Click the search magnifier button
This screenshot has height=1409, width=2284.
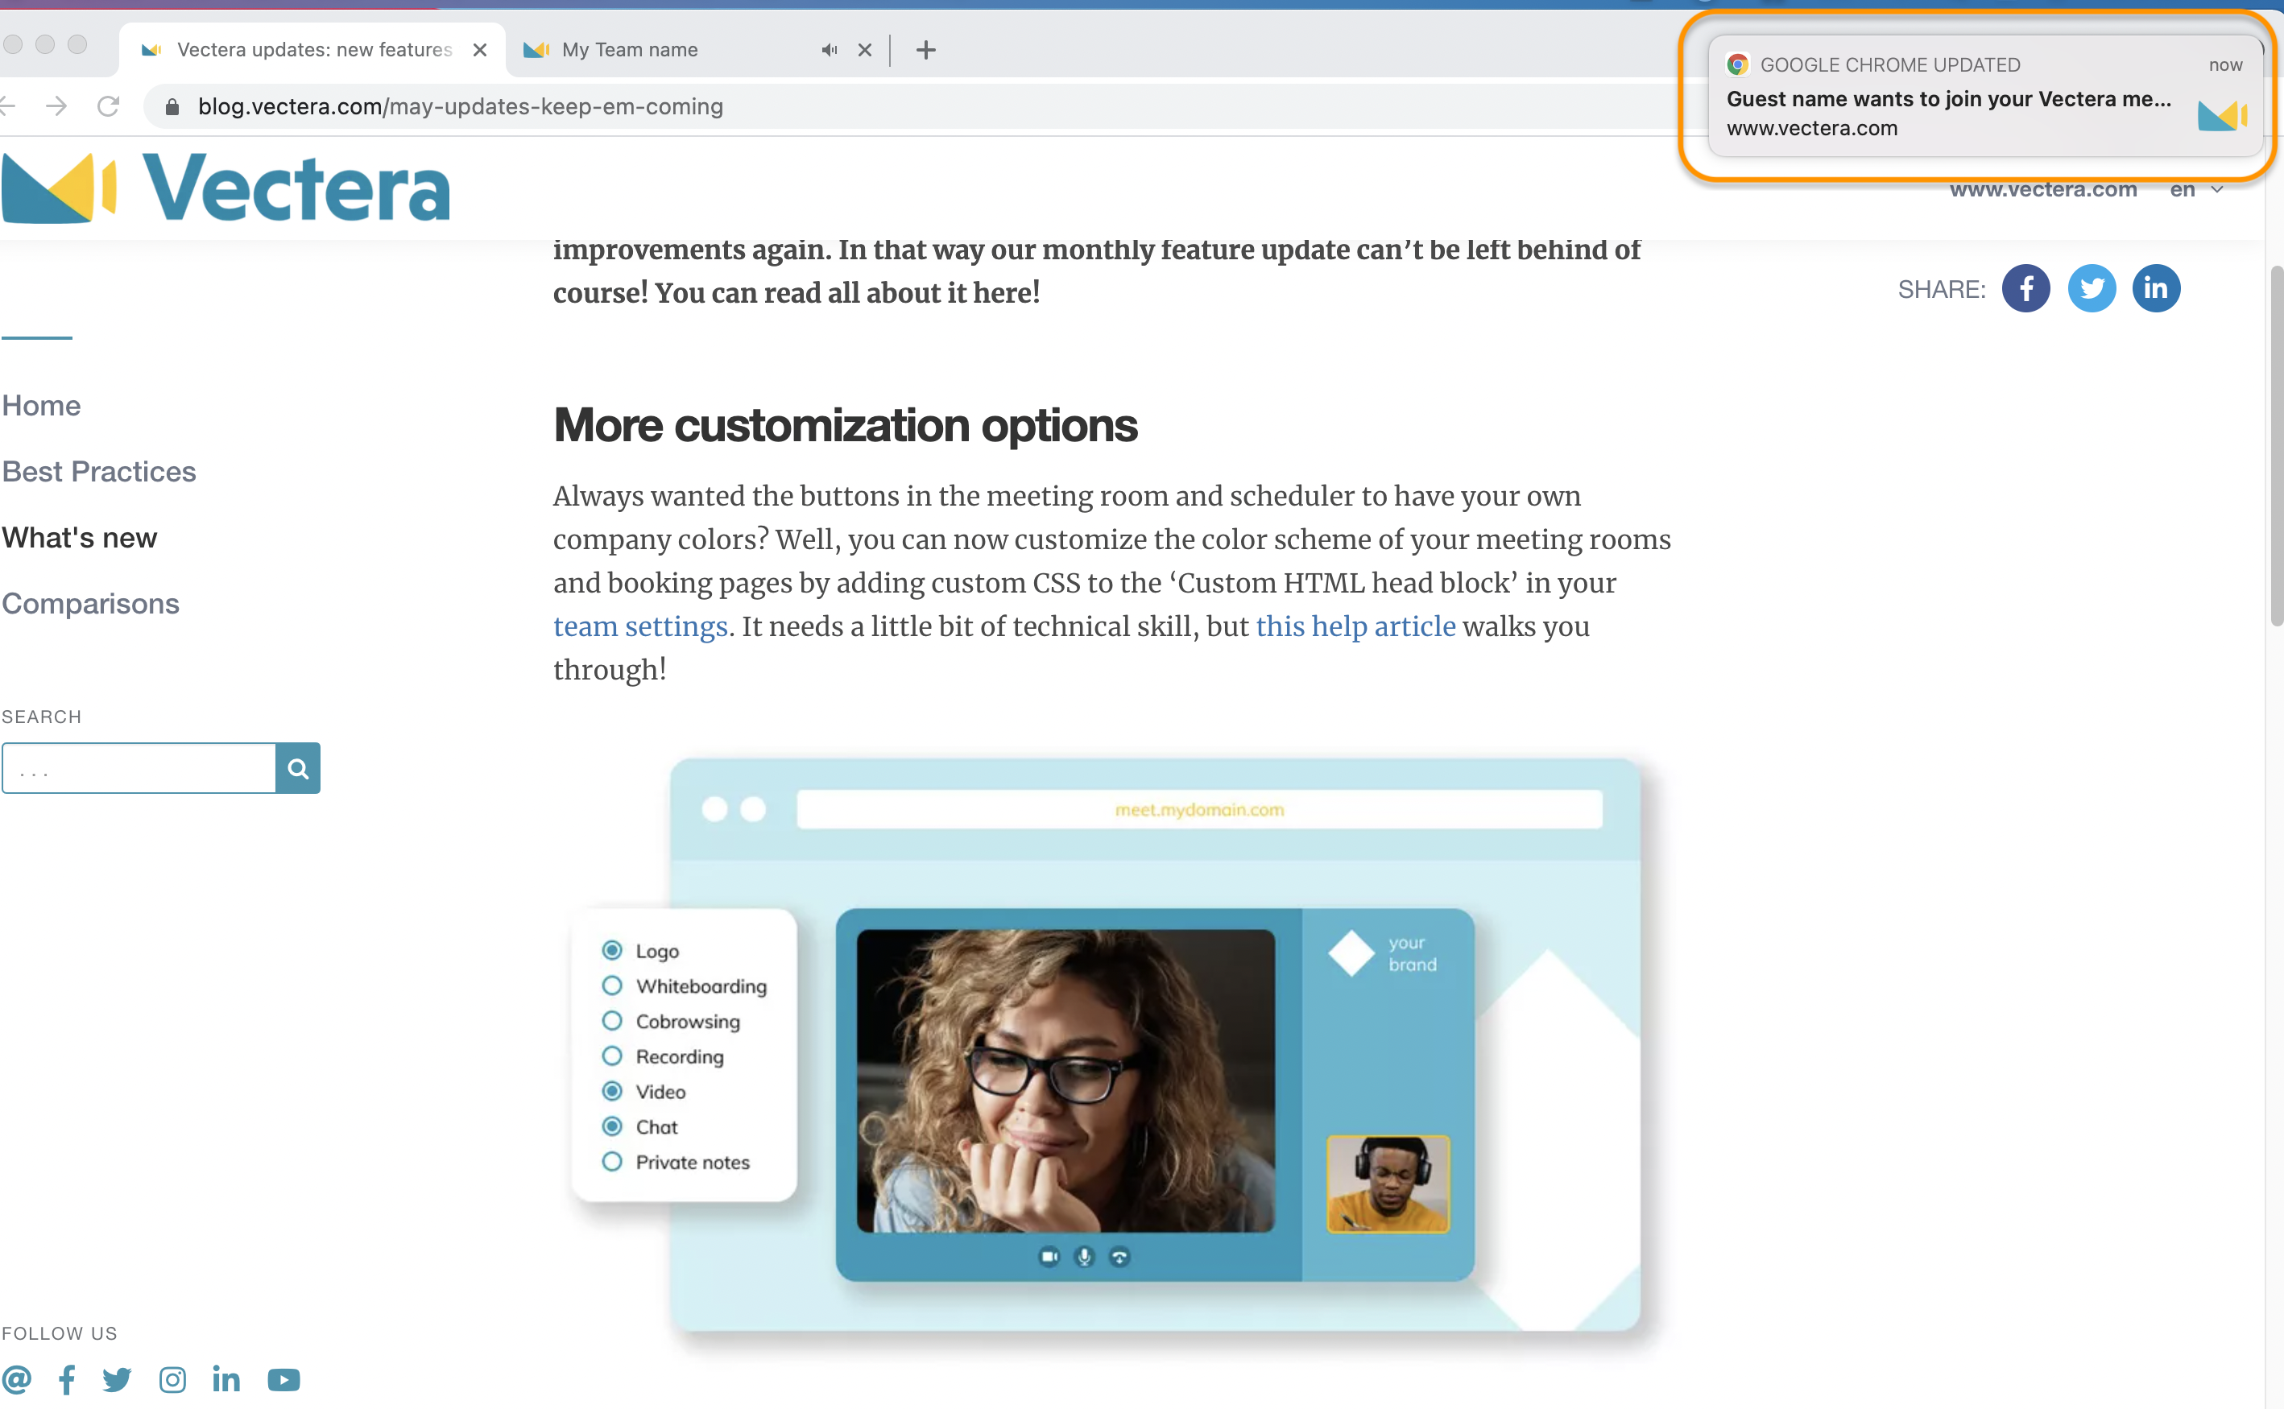(x=298, y=768)
